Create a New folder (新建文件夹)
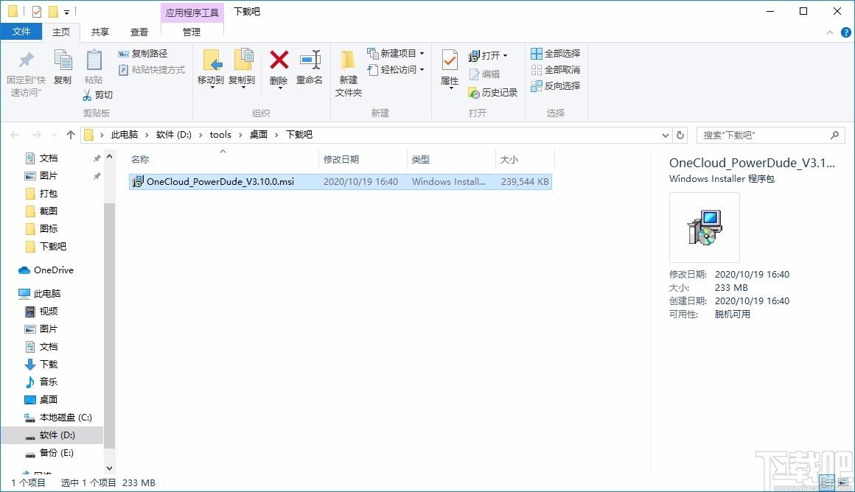Image resolution: width=855 pixels, height=492 pixels. [348, 72]
